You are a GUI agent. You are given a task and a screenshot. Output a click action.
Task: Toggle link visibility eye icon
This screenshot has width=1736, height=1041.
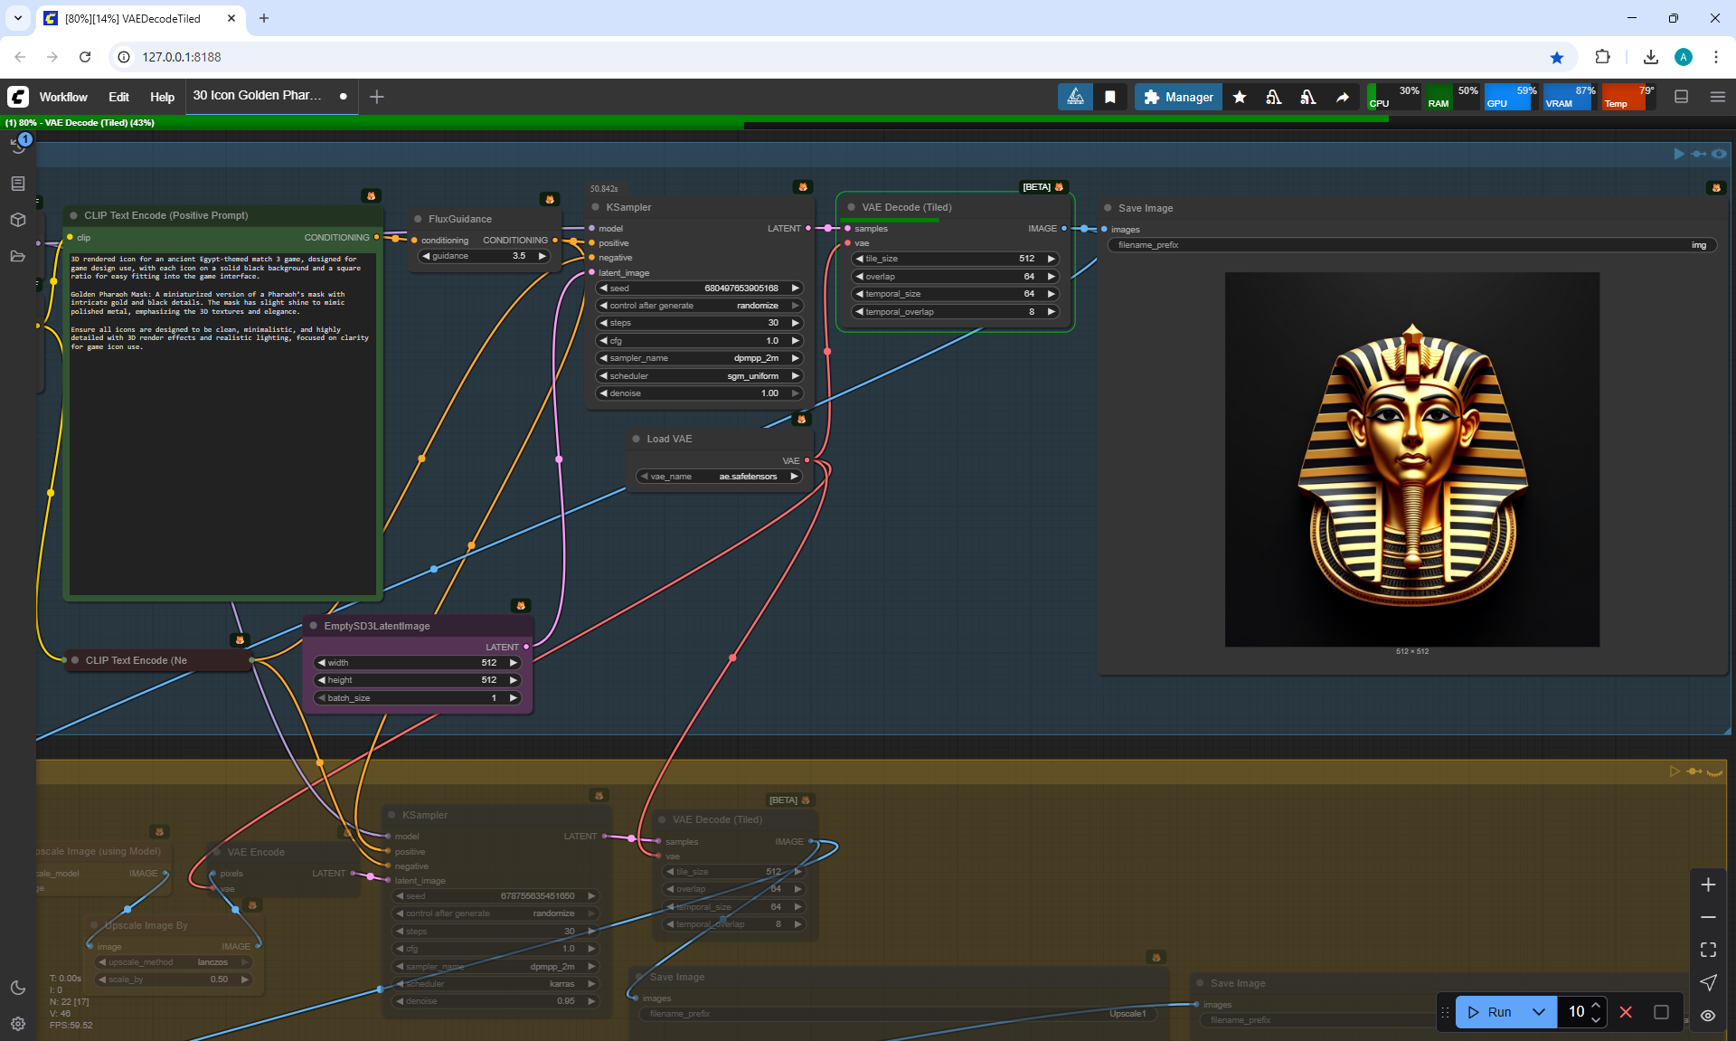pos(1708,1016)
